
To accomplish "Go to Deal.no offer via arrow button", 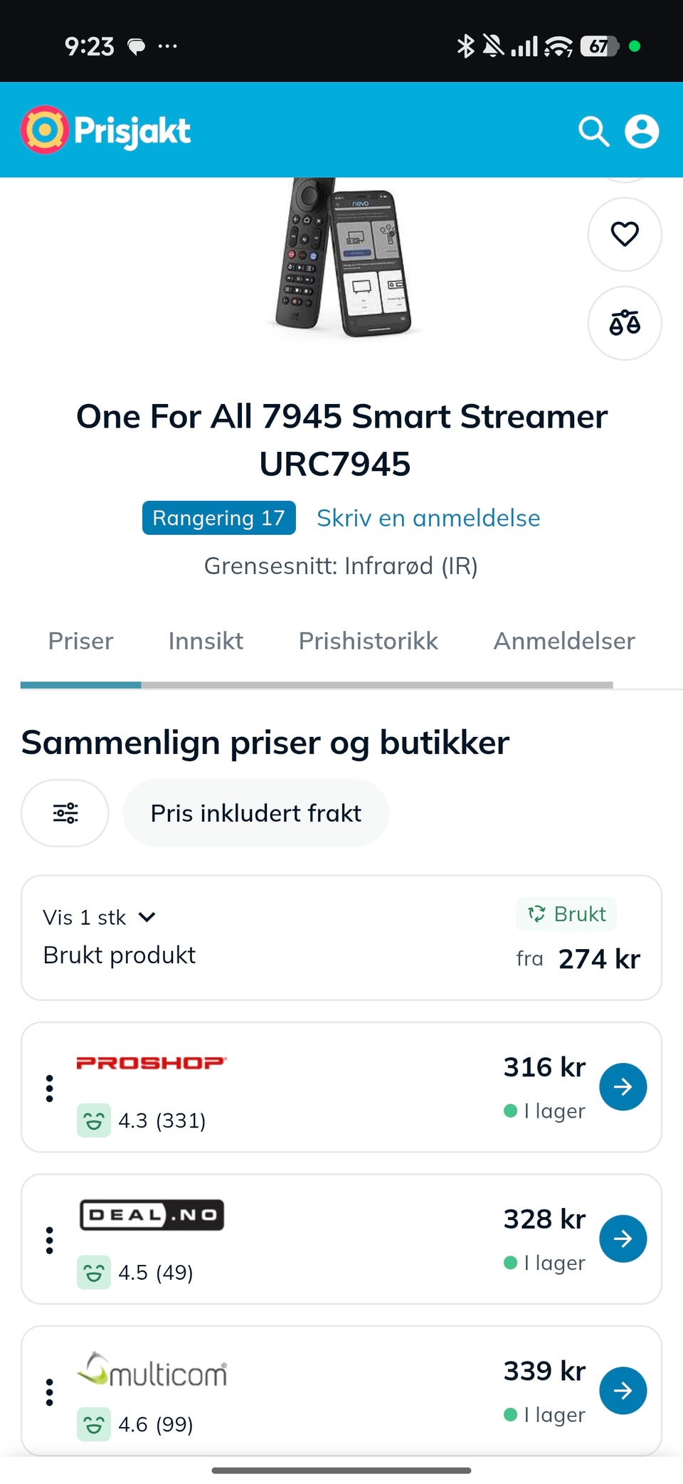I will click(623, 1239).
